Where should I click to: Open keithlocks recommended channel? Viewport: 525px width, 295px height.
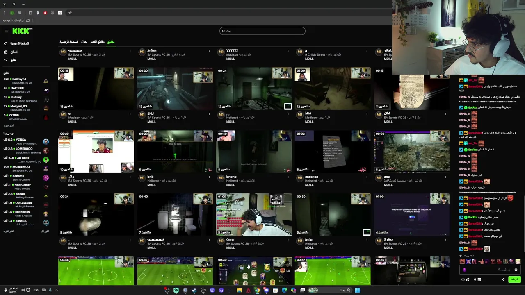[x=26, y=213]
